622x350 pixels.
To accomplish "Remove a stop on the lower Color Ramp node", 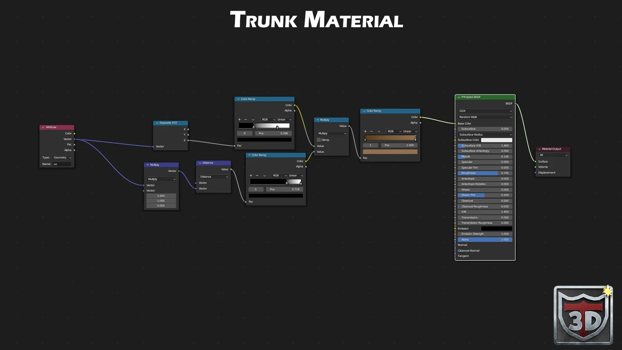I will click(257, 175).
